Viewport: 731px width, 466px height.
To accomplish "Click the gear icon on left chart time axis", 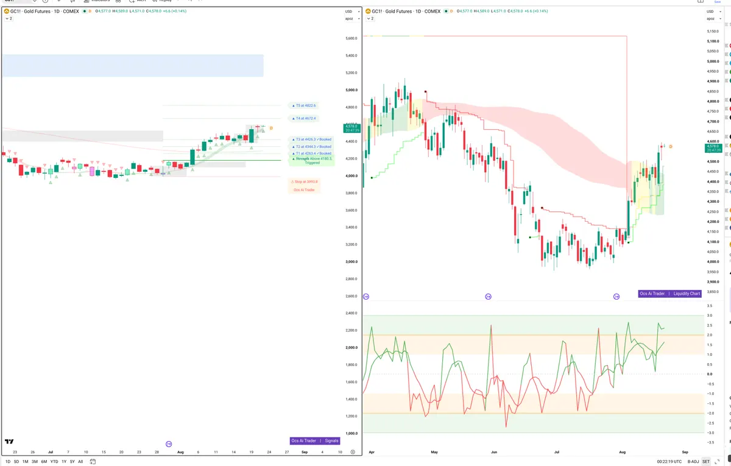I will point(353,453).
